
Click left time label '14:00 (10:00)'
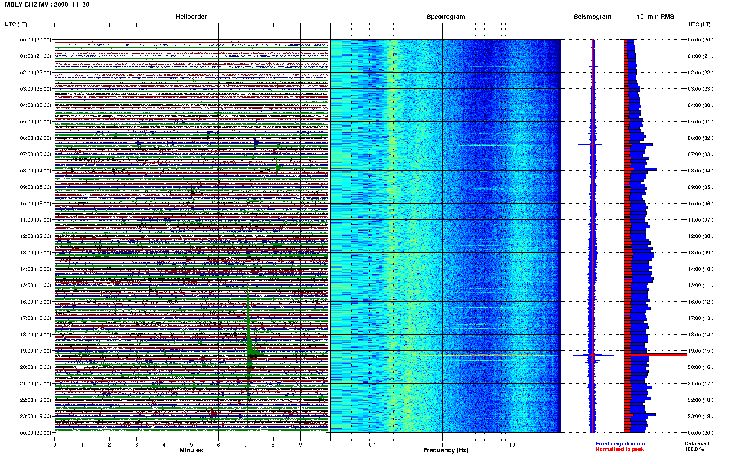[36, 269]
